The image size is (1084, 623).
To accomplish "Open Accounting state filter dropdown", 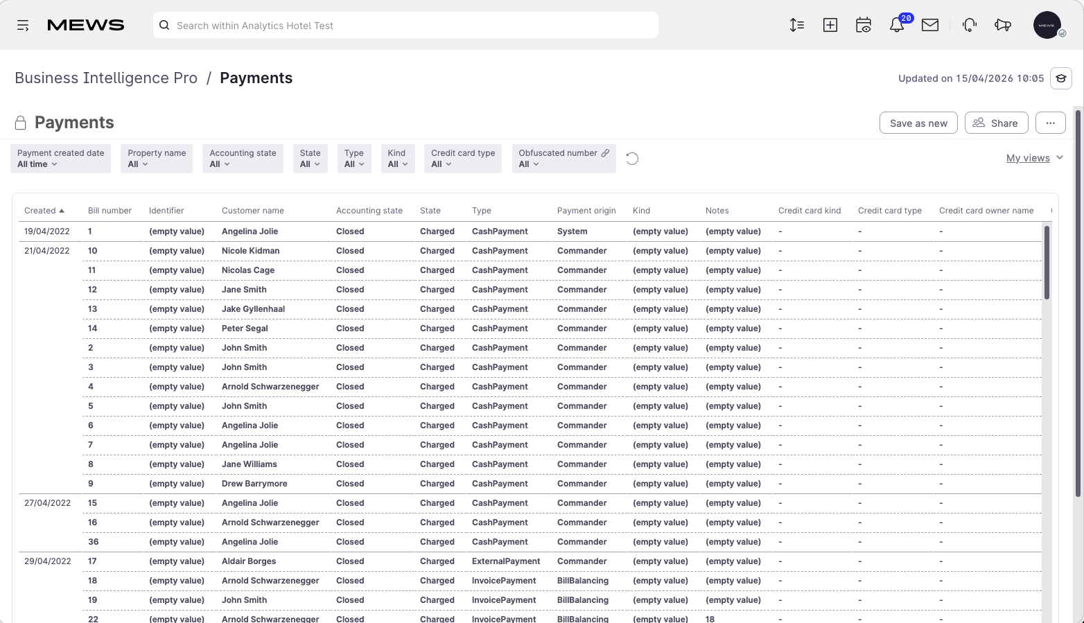I will [243, 159].
